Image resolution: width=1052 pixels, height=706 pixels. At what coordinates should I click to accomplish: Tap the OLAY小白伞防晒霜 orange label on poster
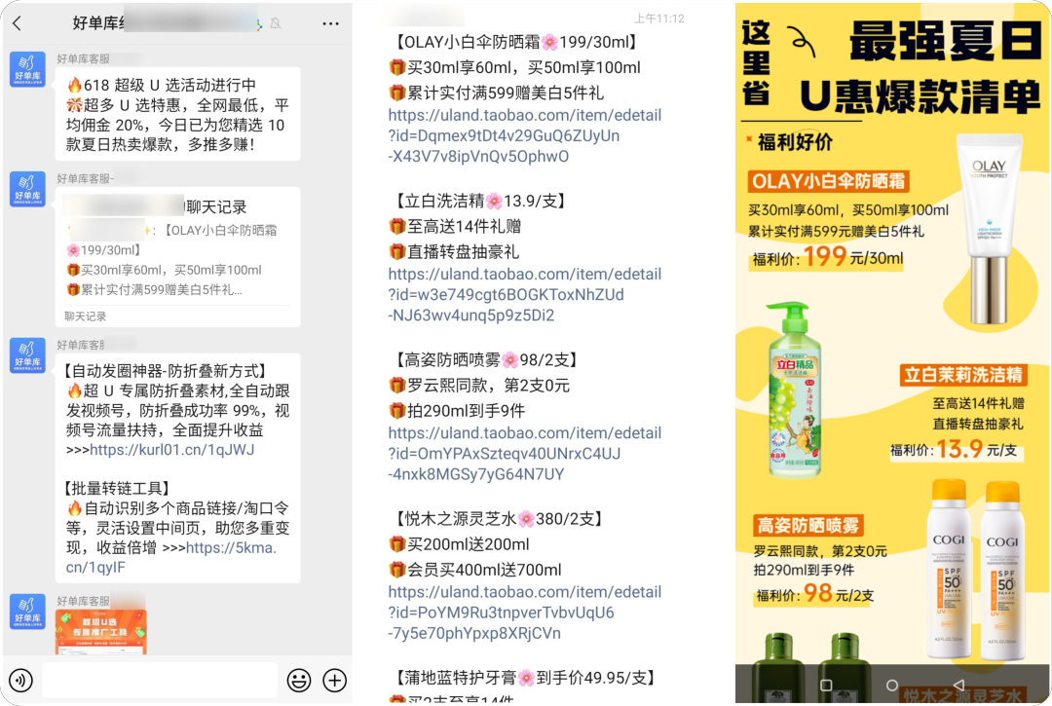coord(828,181)
